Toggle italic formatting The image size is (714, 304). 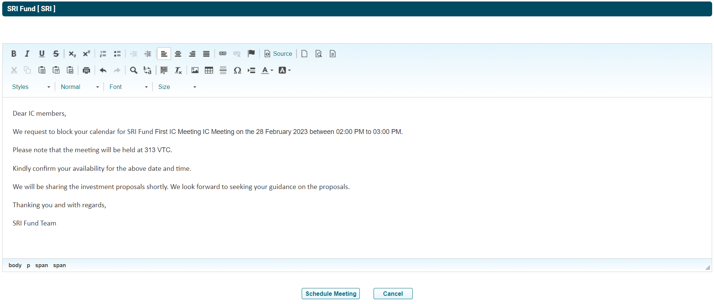[27, 54]
